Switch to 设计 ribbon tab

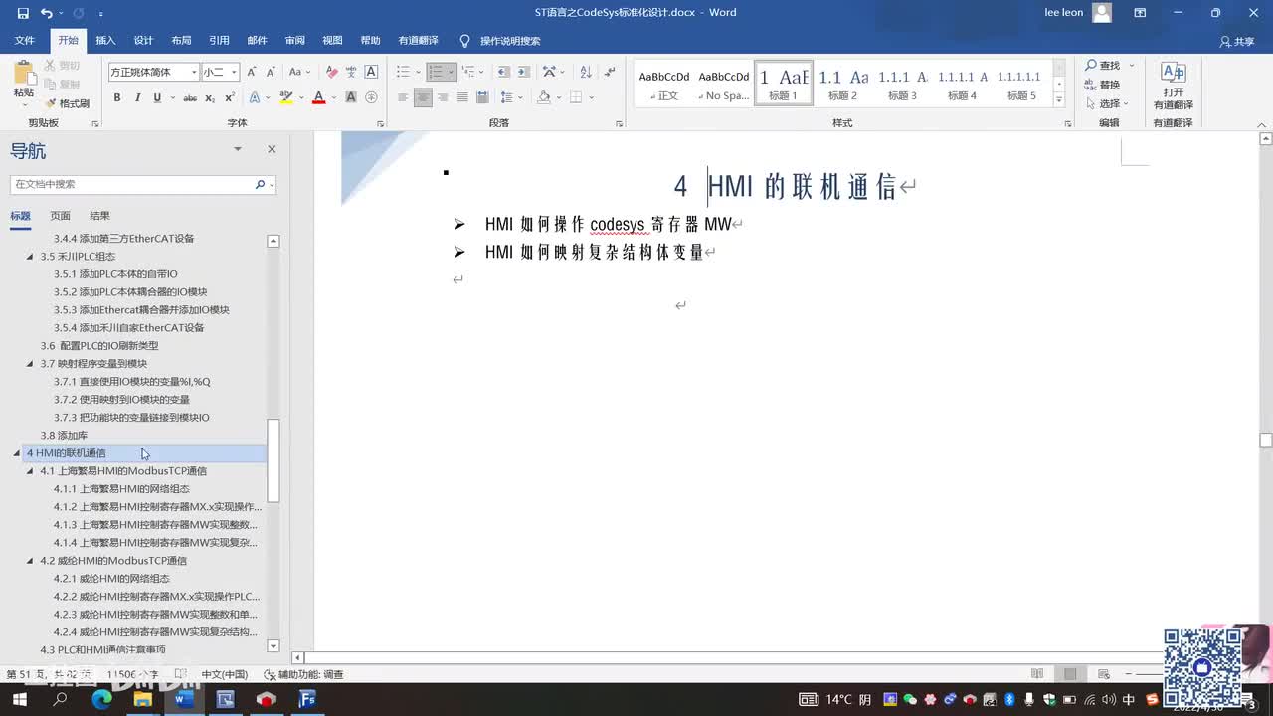coord(143,41)
